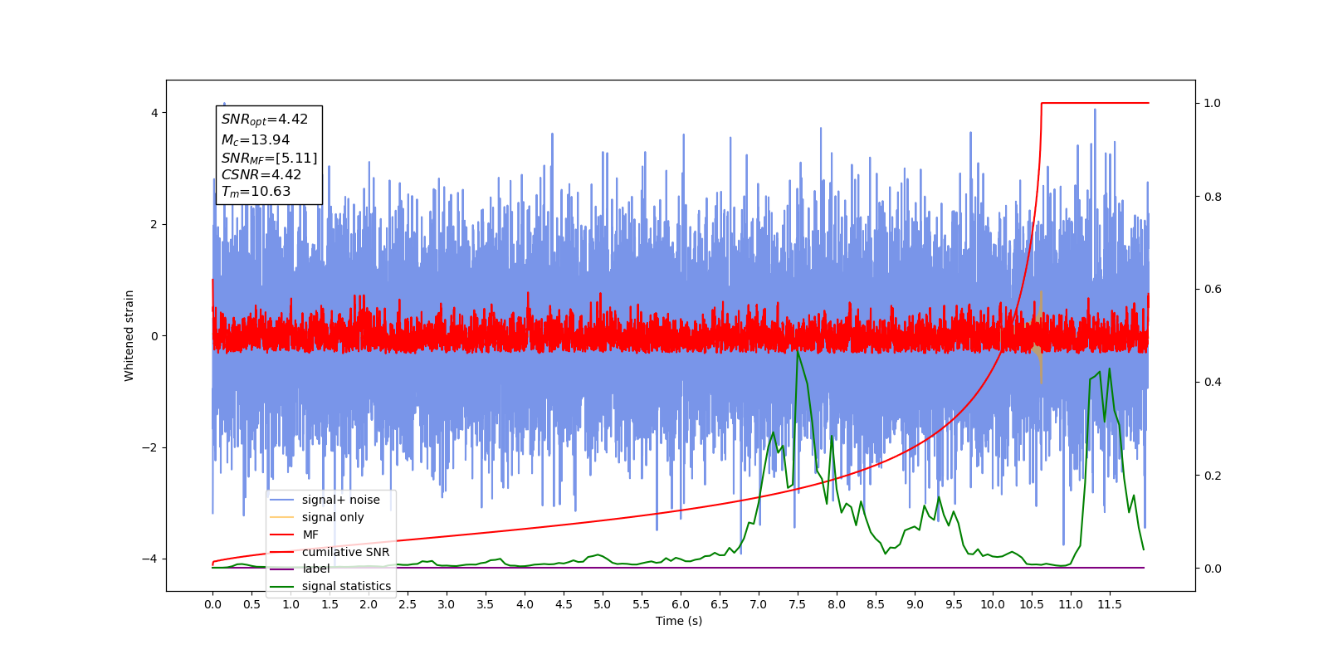Click the blue line swatch beside signal+ noise
This screenshot has width=1328, height=664.
tap(282, 500)
